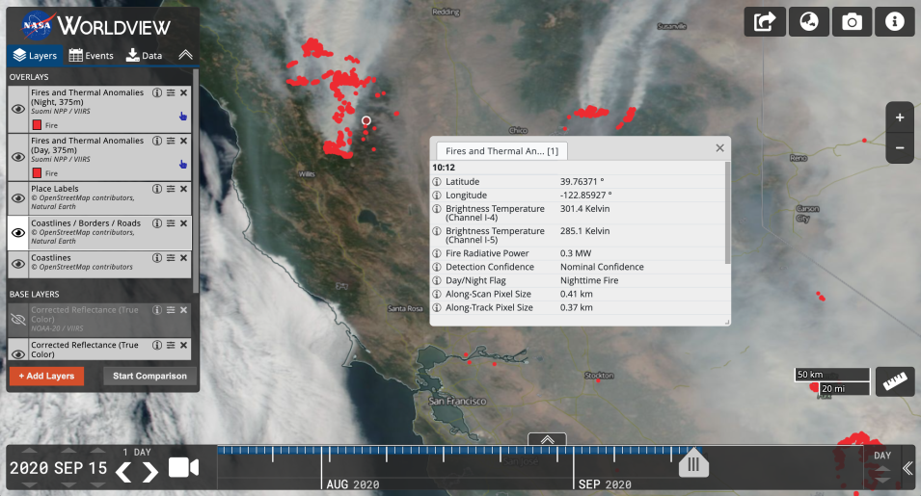This screenshot has width=921, height=496.
Task: Click the Add Layers button
Action: tap(46, 376)
